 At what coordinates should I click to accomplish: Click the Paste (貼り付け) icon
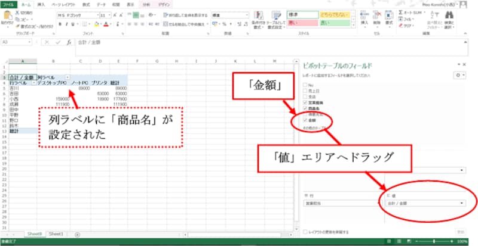click(8, 19)
